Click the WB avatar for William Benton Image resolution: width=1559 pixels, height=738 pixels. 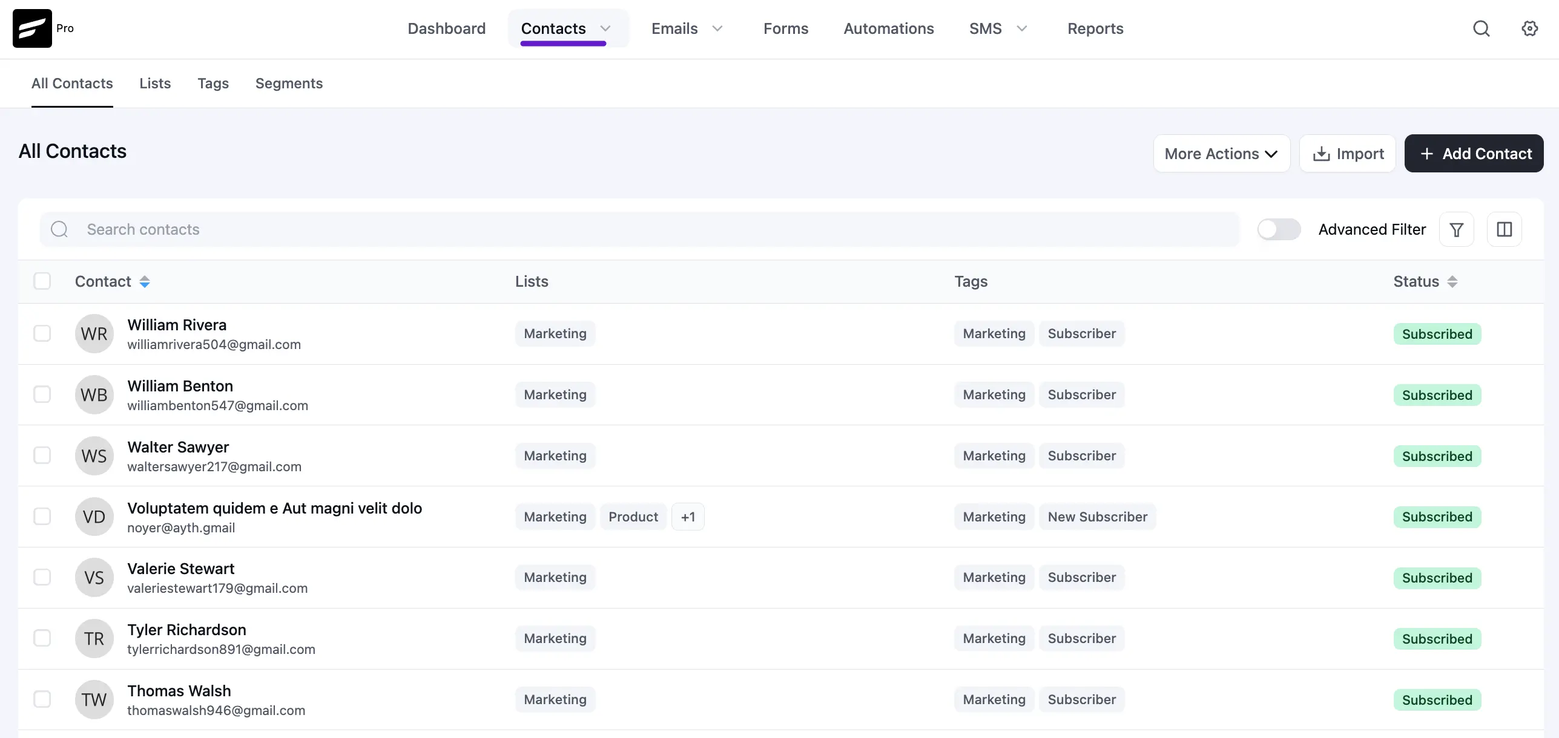click(x=94, y=395)
